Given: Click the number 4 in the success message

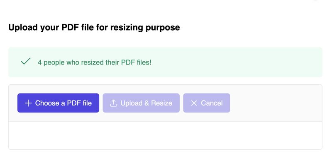Looking at the screenshot, I should (39, 63).
